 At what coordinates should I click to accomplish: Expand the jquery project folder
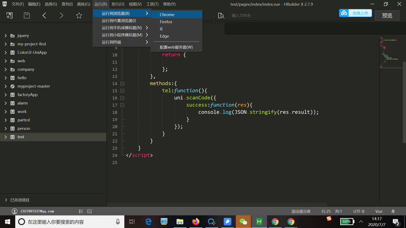pos(5,36)
